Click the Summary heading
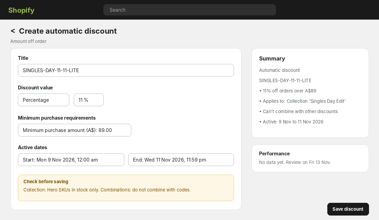This screenshot has height=220, width=379. coord(272,59)
